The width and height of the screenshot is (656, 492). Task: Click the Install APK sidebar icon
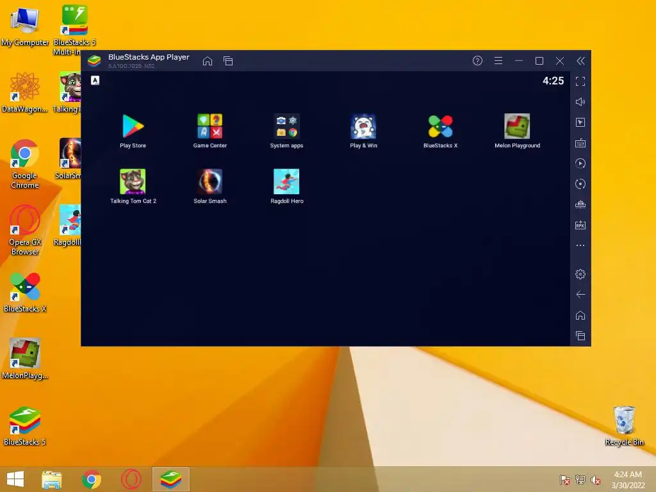point(580,225)
